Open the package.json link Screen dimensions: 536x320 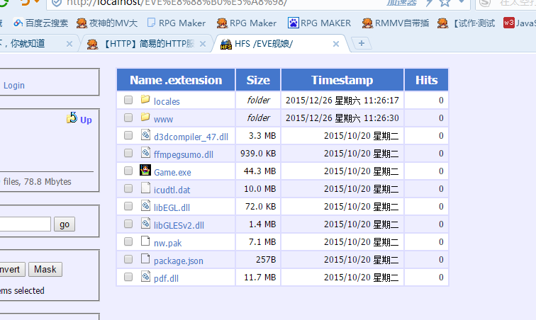coord(179,261)
